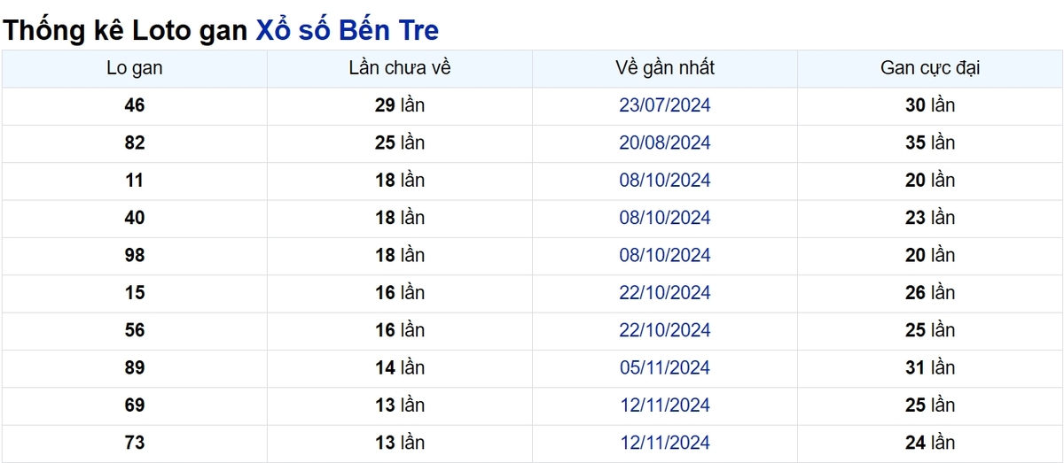Click the Gan cực đại column header

[x=930, y=68]
